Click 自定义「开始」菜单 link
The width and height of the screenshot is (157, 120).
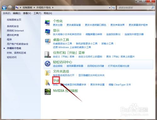64,57
